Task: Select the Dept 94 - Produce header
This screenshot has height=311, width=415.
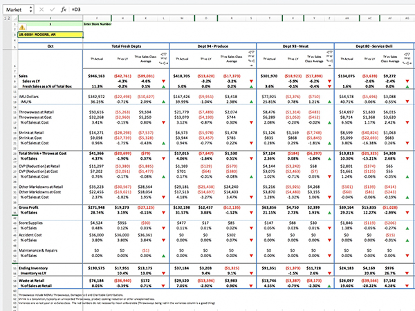Action: 212,46
